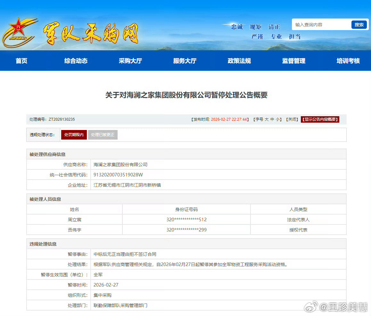
Task: Open the 【显示公告内容概要】 button
Action: coord(320,119)
